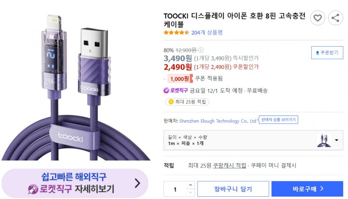Click the Rocket Jikgu badge icon
Viewport: 348px width, 199px height.
tap(167, 91)
